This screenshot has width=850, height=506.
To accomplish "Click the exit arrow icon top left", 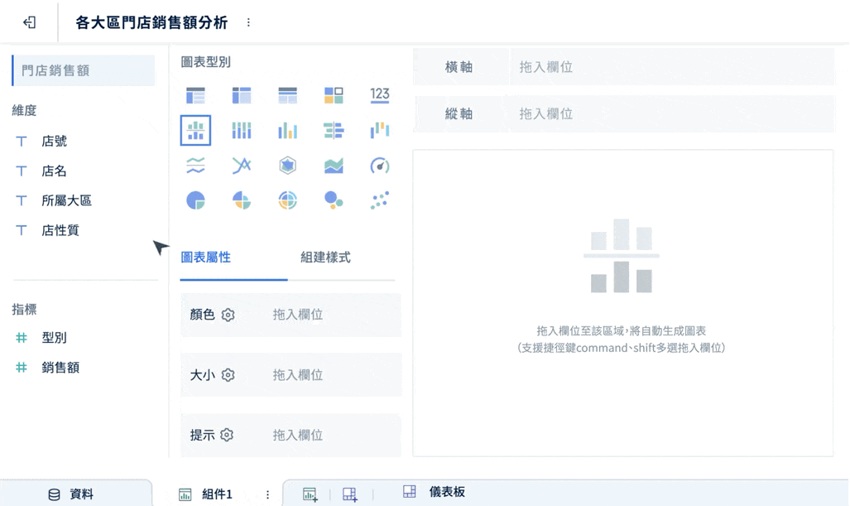I will click(x=30, y=22).
